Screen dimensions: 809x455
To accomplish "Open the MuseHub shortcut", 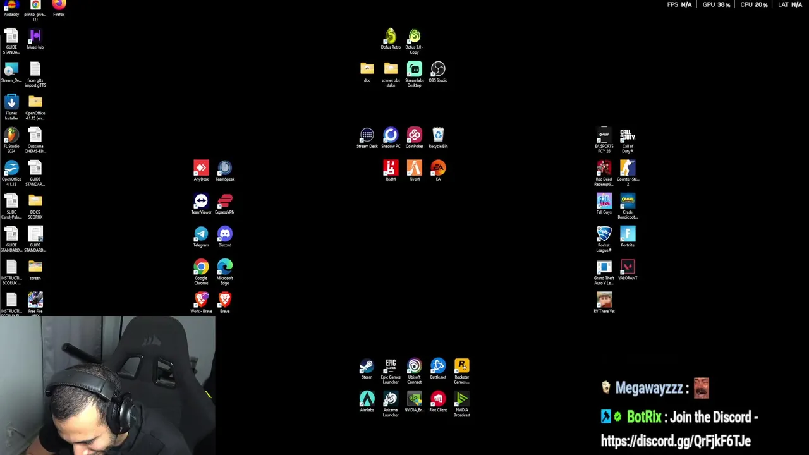I will pyautogui.click(x=35, y=39).
